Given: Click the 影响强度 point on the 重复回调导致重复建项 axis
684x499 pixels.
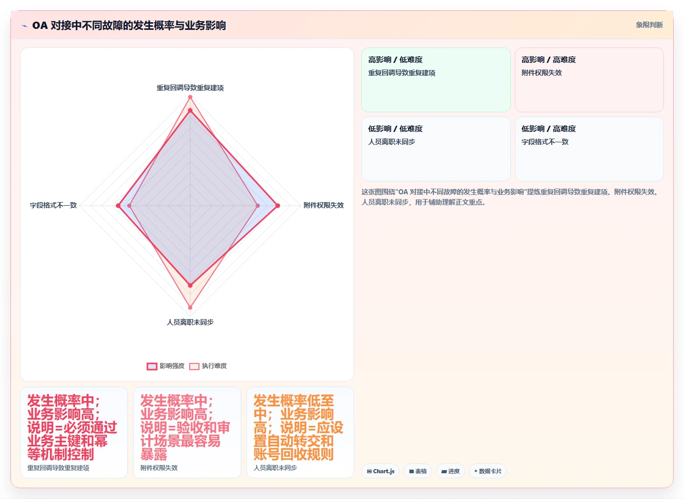Looking at the screenshot, I should coord(190,110).
